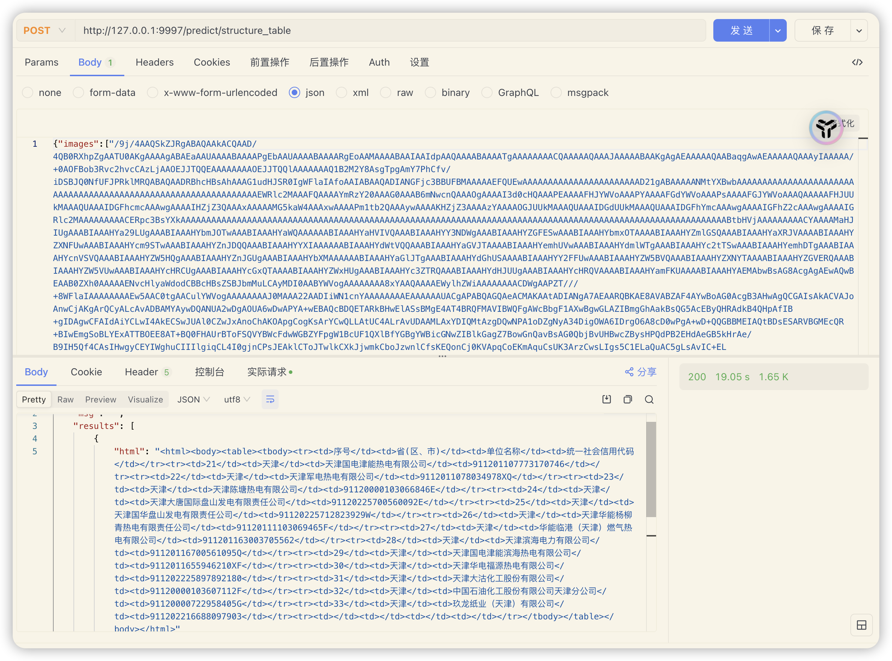This screenshot has width=892, height=661.
Task: Toggle word wrap for the response view
Action: 270,399
